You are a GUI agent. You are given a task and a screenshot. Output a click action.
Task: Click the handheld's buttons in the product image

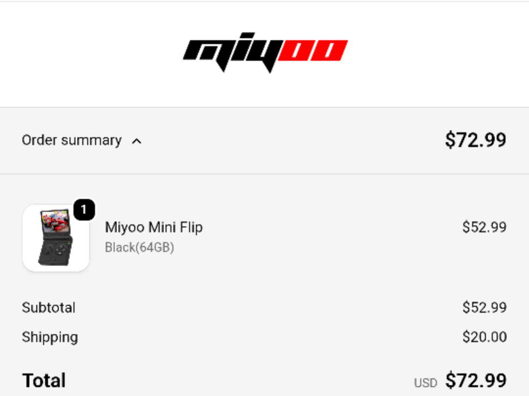point(53,250)
